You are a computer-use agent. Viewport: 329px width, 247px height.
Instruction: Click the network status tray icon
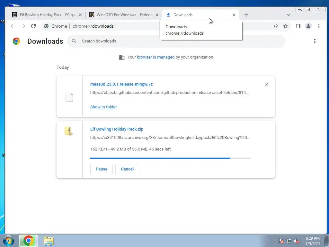pyautogui.click(x=289, y=241)
